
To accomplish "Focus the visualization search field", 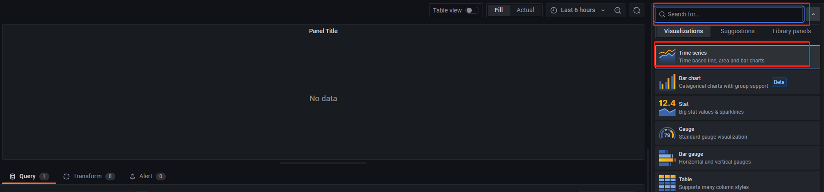I will (733, 14).
